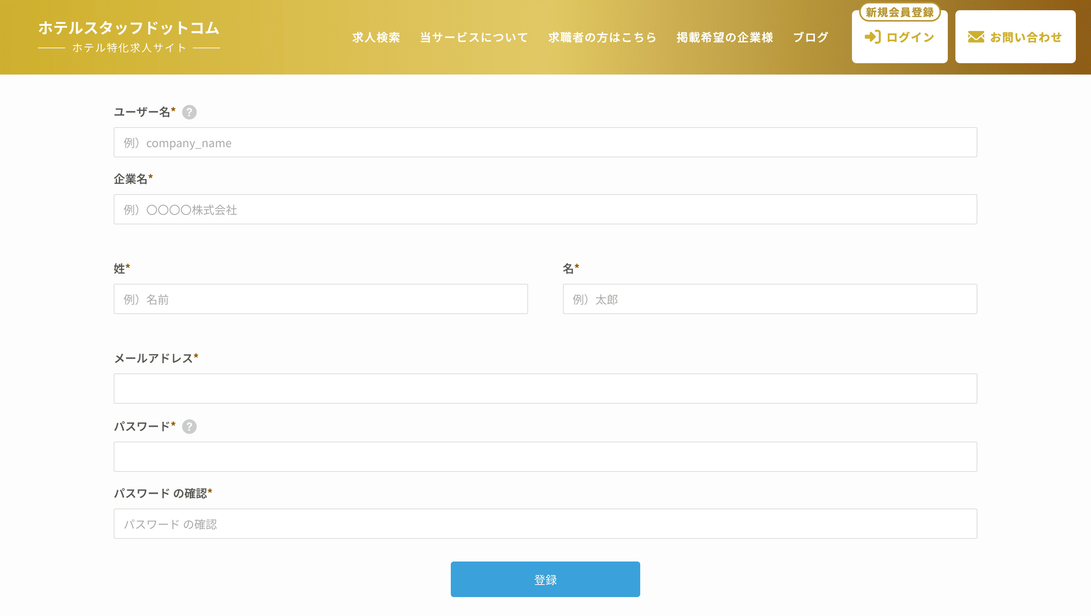The height and width of the screenshot is (616, 1091).
Task: Open 求職者の方はこちら navigation link
Action: (602, 37)
